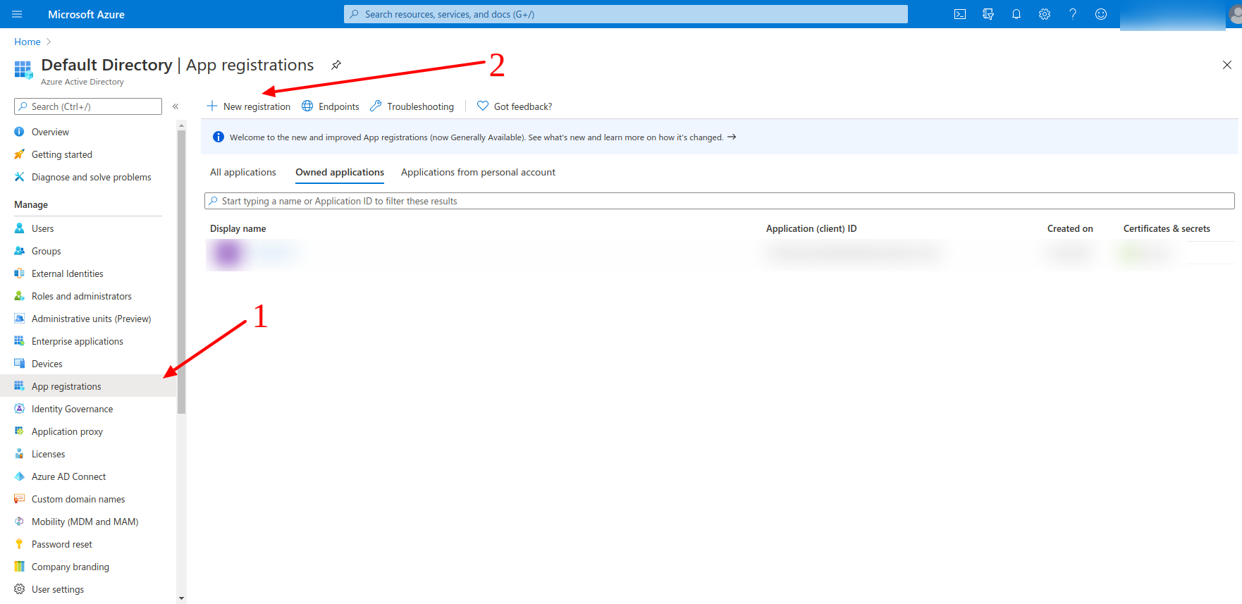Open portal settings gear icon
Viewport: 1242px width, 604px height.
(x=1044, y=14)
